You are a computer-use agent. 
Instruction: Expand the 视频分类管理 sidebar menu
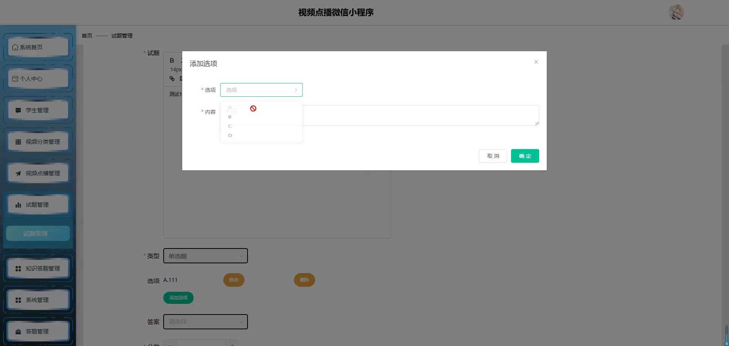(x=38, y=142)
